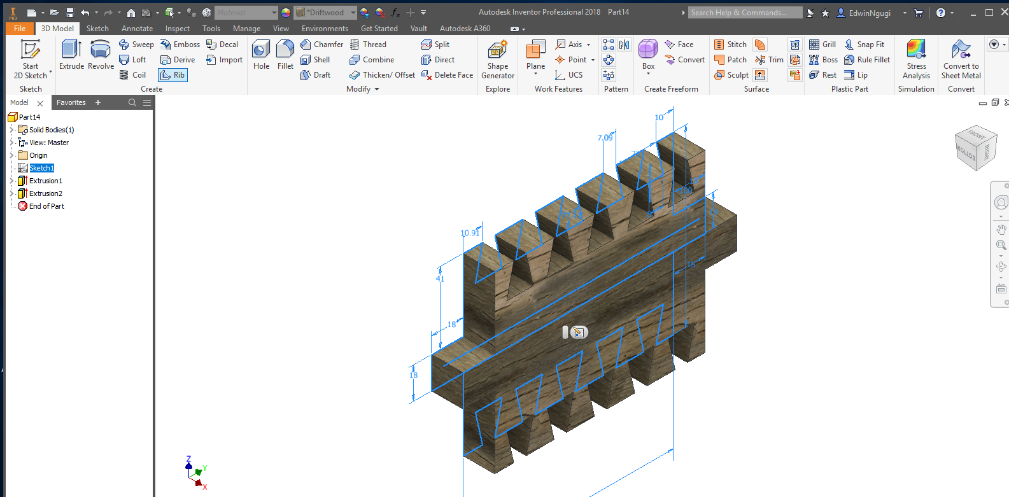Screen dimensions: 1009x497
Task: Apply a Thread feature
Action: pyautogui.click(x=368, y=45)
